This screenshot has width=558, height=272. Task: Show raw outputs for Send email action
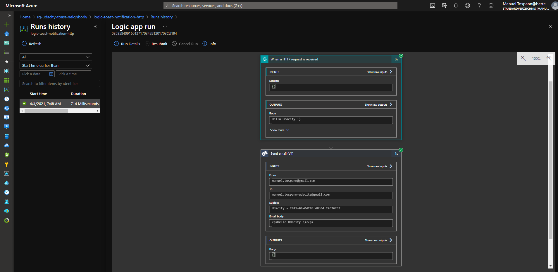point(378,240)
